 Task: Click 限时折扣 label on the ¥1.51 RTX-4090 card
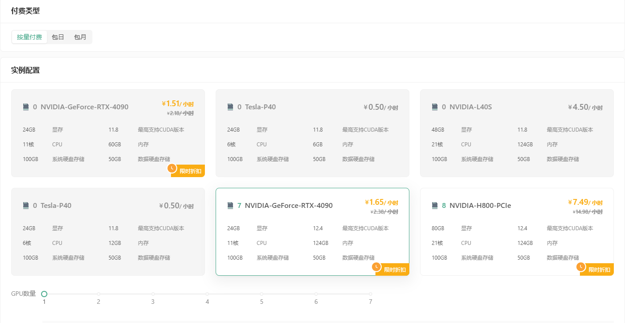tap(190, 171)
